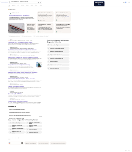This screenshot has width=132, height=152.
Task: Switch to the Copilot tab
Action: 36,5
